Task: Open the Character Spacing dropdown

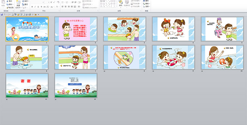Action: tap(48, 7)
